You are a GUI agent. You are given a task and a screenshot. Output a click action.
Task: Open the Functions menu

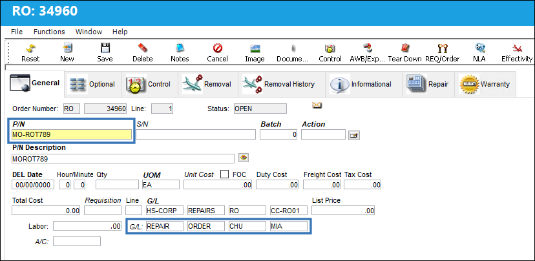49,32
